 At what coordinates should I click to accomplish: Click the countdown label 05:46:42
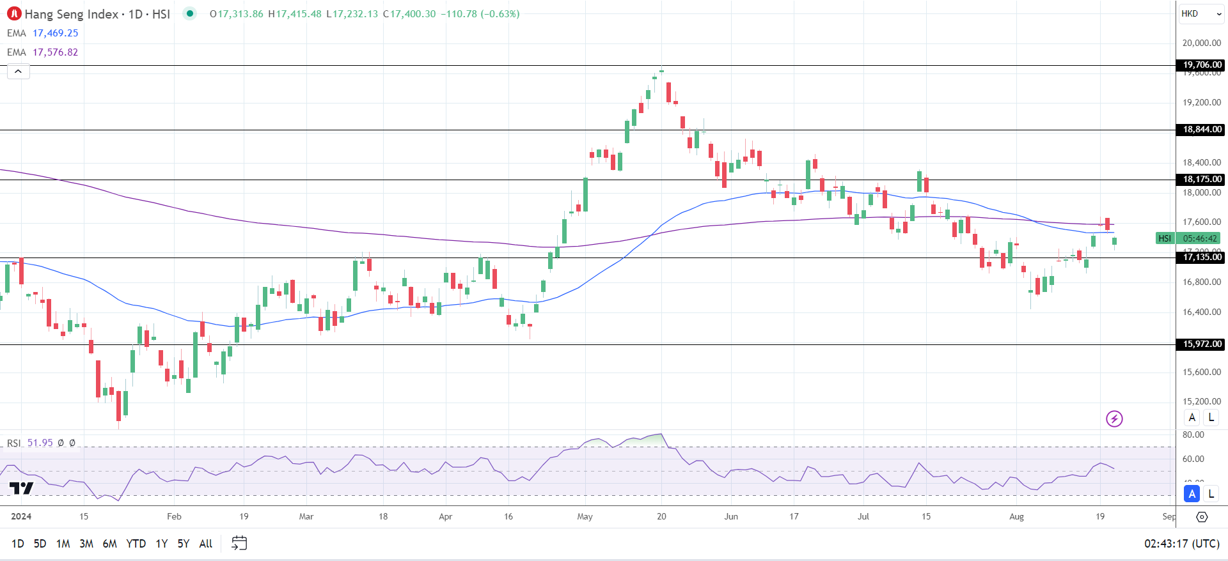click(x=1199, y=238)
